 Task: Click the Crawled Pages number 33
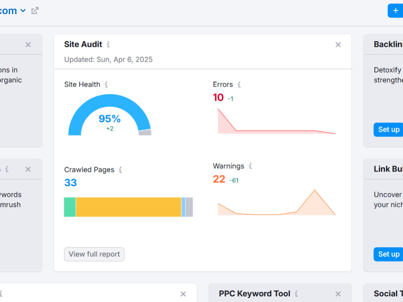pos(71,182)
